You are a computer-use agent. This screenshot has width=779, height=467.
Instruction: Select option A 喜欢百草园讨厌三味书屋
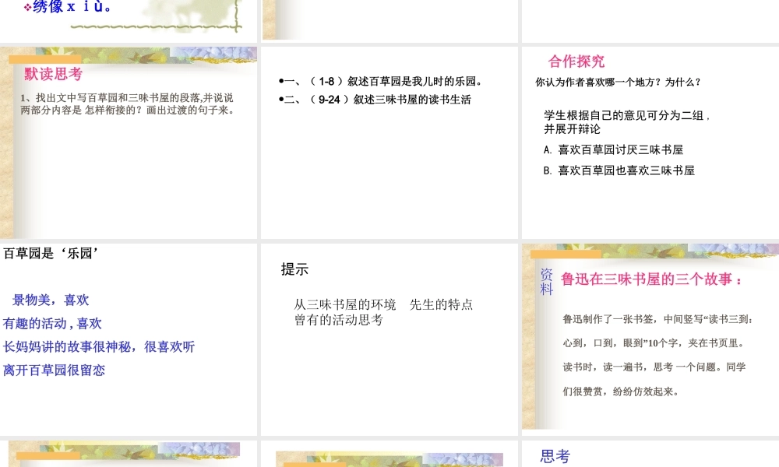[614, 150]
